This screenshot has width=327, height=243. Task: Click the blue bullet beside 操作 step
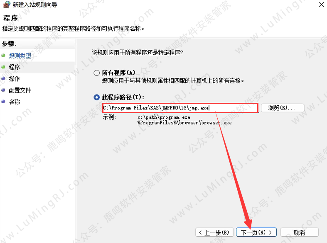3,78
